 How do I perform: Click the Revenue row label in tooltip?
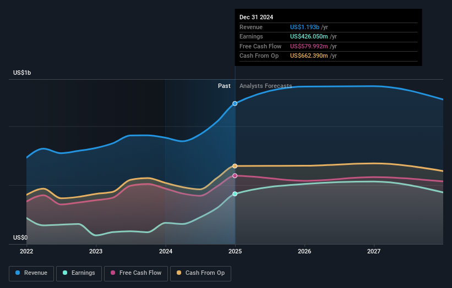pyautogui.click(x=251, y=27)
